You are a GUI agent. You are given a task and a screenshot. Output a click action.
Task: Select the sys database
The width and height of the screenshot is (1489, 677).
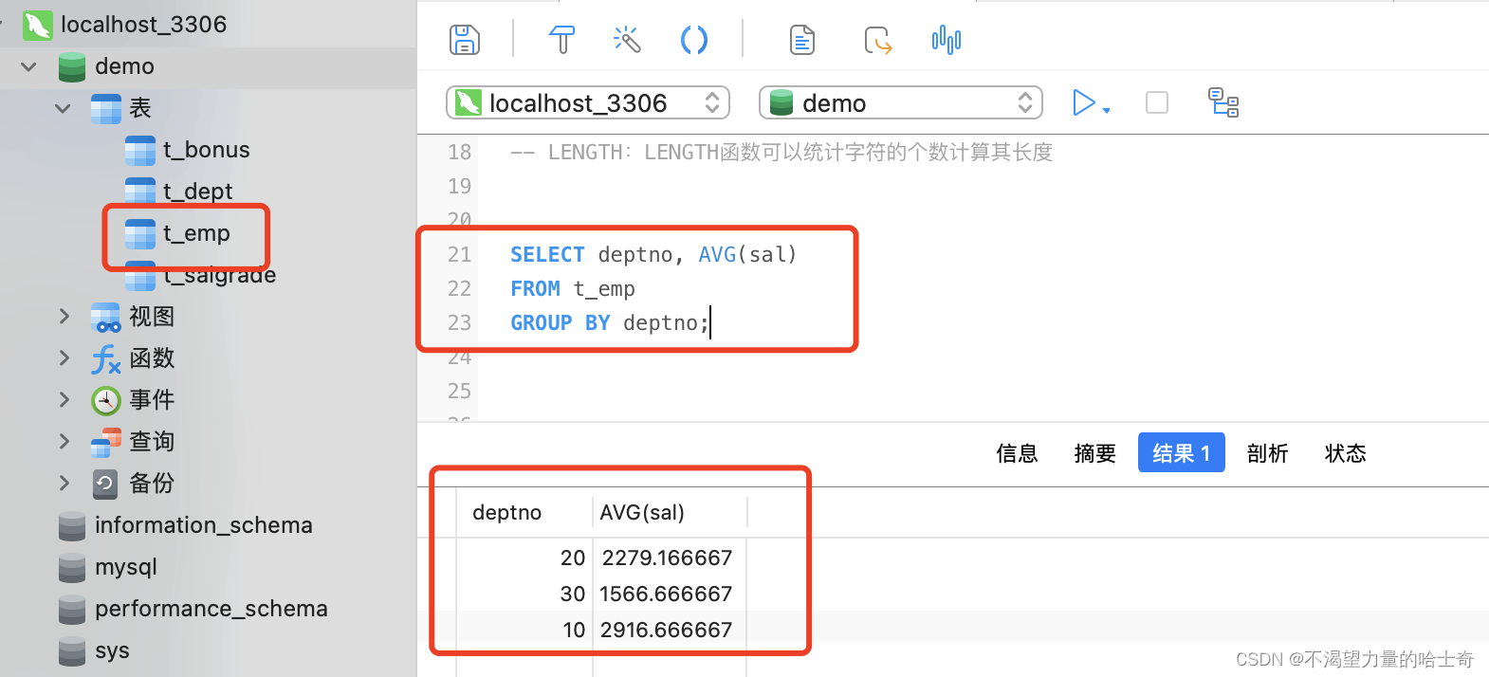tap(112, 650)
